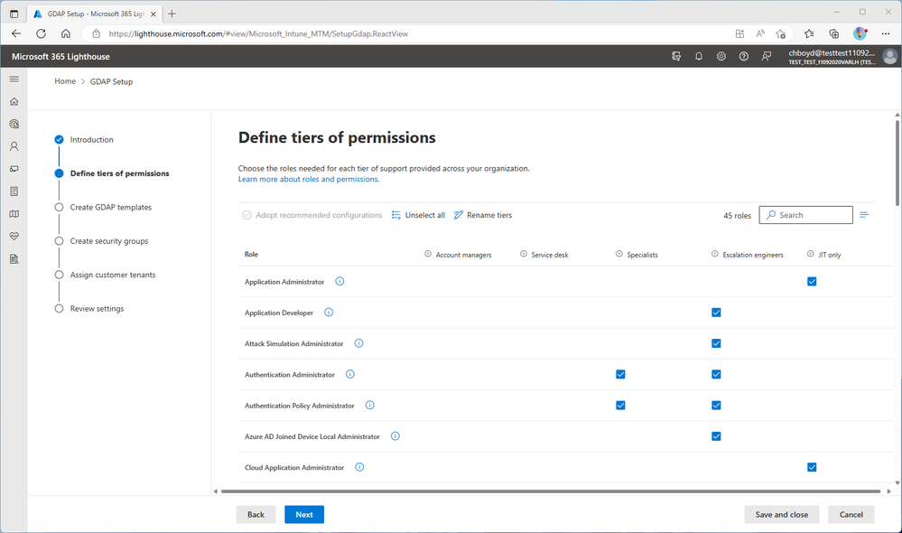Uncheck Escalation engineers for Authentication Policy Administrator
902x533 pixels.
[716, 406]
